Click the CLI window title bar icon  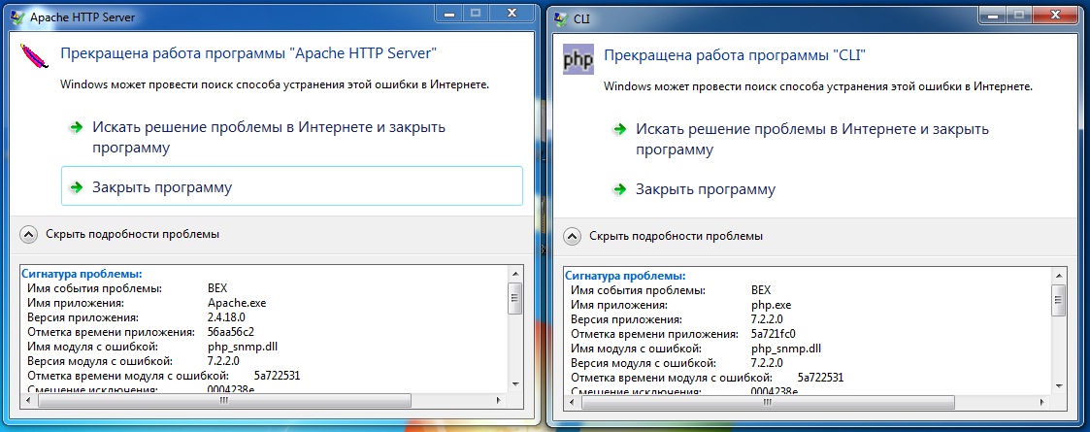point(560,17)
